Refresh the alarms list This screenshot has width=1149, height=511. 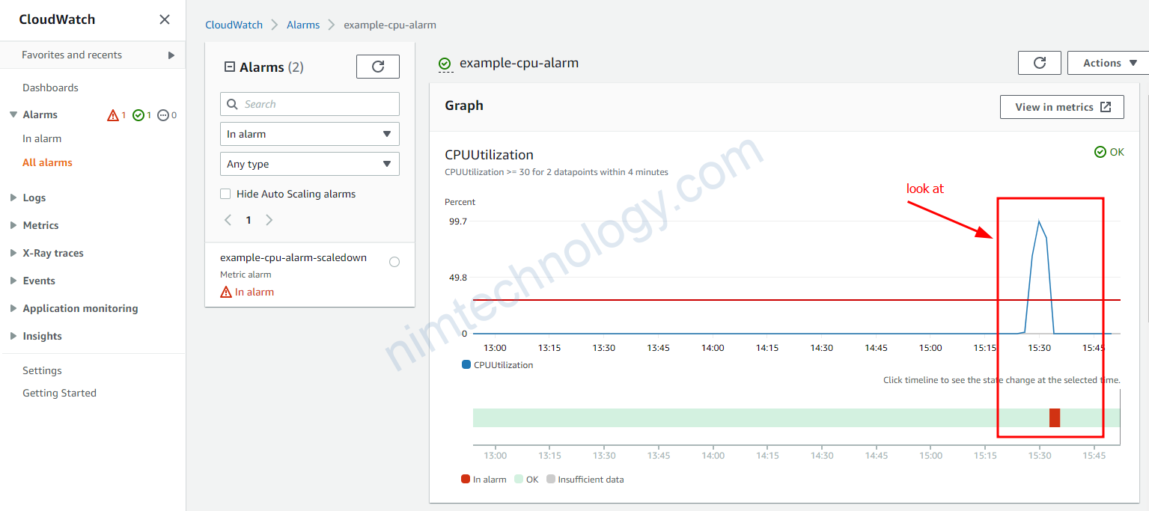point(378,67)
